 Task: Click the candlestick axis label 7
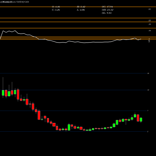(x=148, y=111)
